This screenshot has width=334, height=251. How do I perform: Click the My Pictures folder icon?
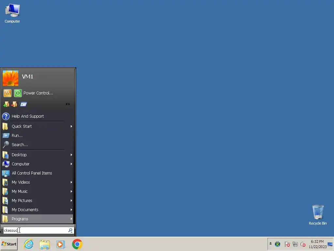pos(5,201)
